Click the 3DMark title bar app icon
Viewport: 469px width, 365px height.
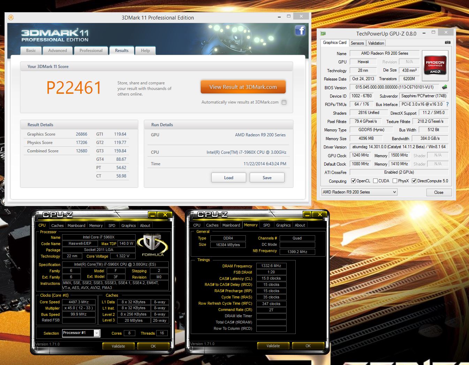pos(11,17)
